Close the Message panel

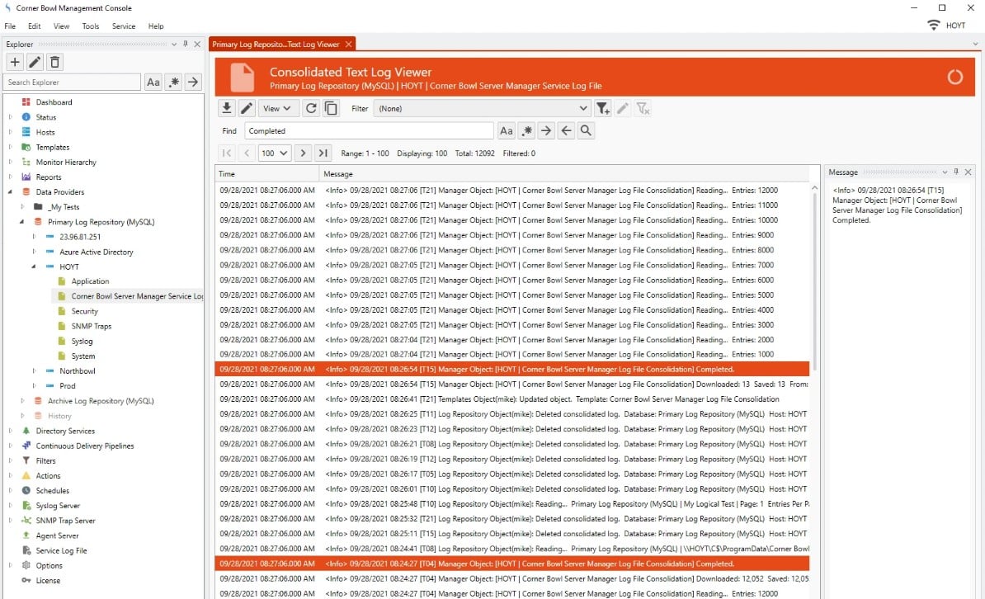968,172
